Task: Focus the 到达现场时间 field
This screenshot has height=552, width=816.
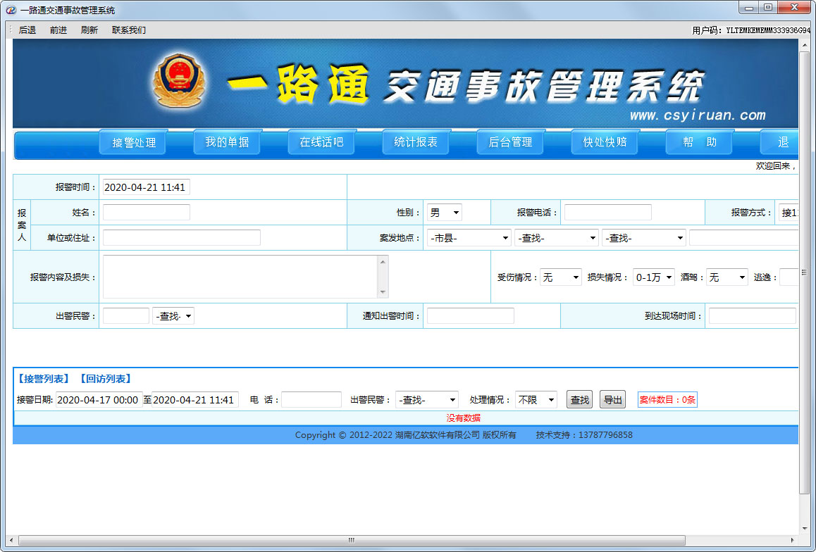Action: point(752,315)
